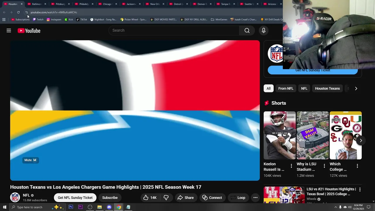Close the Jacksonville browser tab
The width and height of the screenshot is (375, 211).
coord(140,4)
